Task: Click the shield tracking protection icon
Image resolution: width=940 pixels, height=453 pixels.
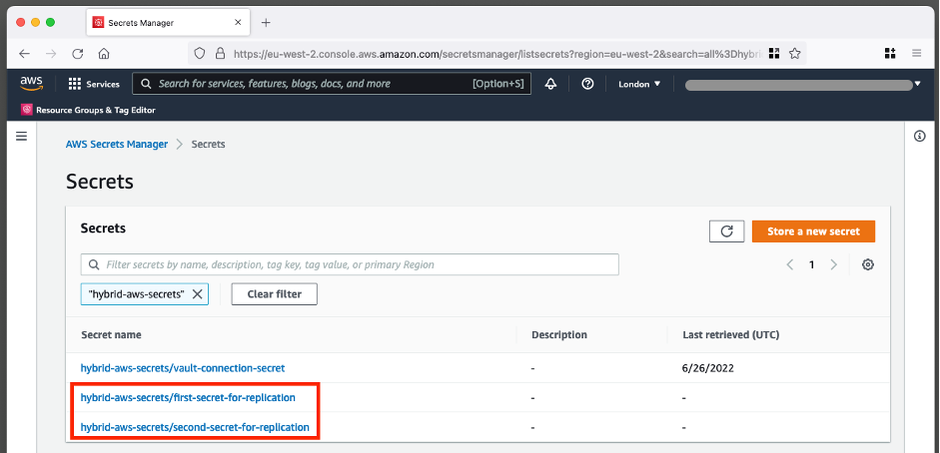Action: tap(200, 54)
